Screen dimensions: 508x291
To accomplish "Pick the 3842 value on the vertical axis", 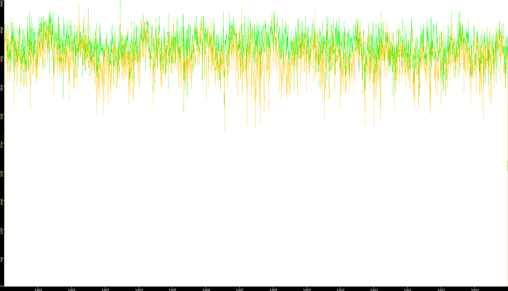I will [2, 87].
